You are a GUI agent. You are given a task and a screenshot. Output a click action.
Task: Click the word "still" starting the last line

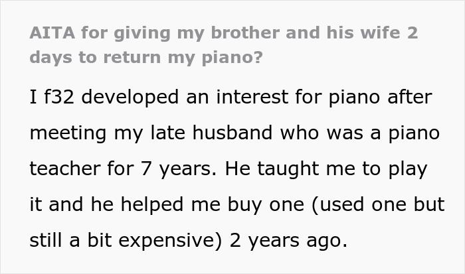click(x=46, y=240)
